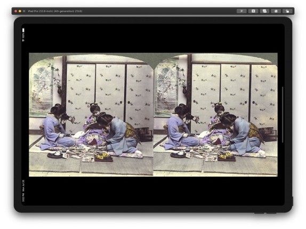306x229 pixels.
Task: Tap the Mon Jul 20 date text
Action: click(23, 185)
